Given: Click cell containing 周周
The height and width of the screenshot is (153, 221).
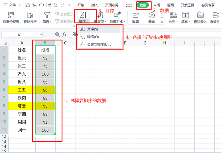Looking at the screenshot, I should (x=22, y=122).
